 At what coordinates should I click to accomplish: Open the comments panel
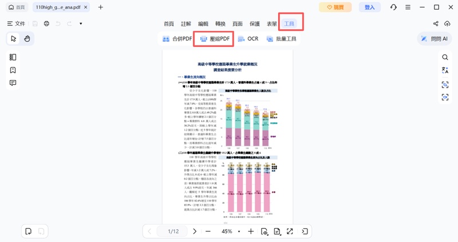point(13,83)
